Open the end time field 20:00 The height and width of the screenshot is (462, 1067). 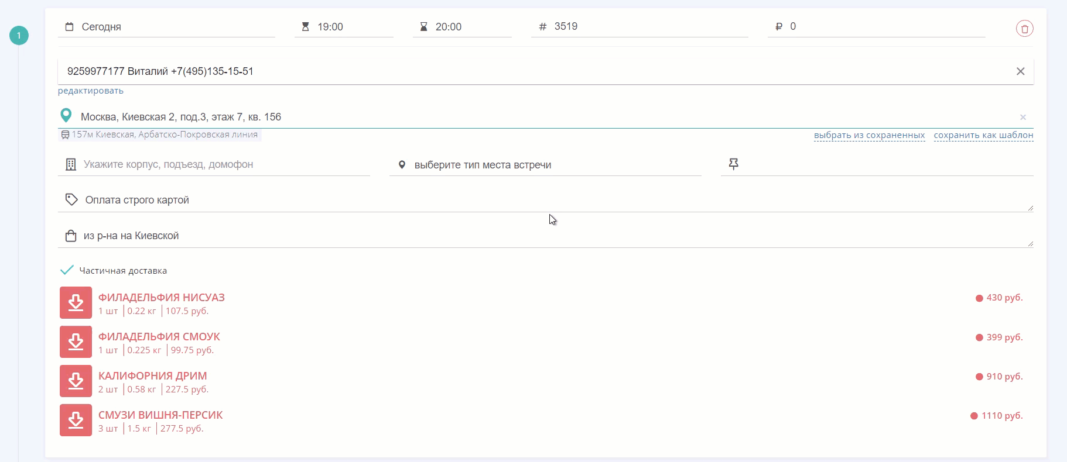462,27
